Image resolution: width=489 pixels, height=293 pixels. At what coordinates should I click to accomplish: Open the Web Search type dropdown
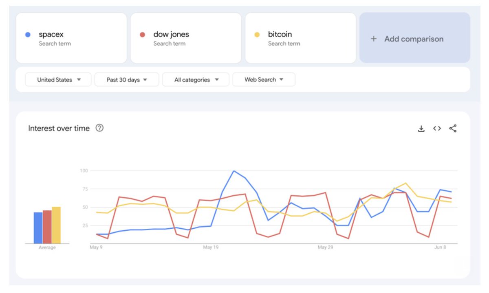pyautogui.click(x=264, y=80)
